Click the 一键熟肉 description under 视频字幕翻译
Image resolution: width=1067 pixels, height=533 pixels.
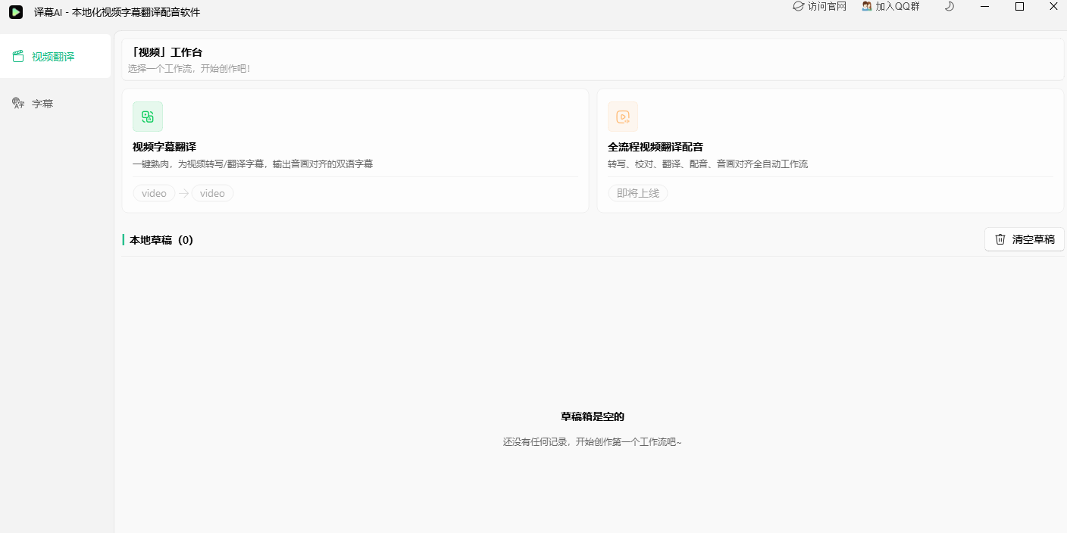252,164
